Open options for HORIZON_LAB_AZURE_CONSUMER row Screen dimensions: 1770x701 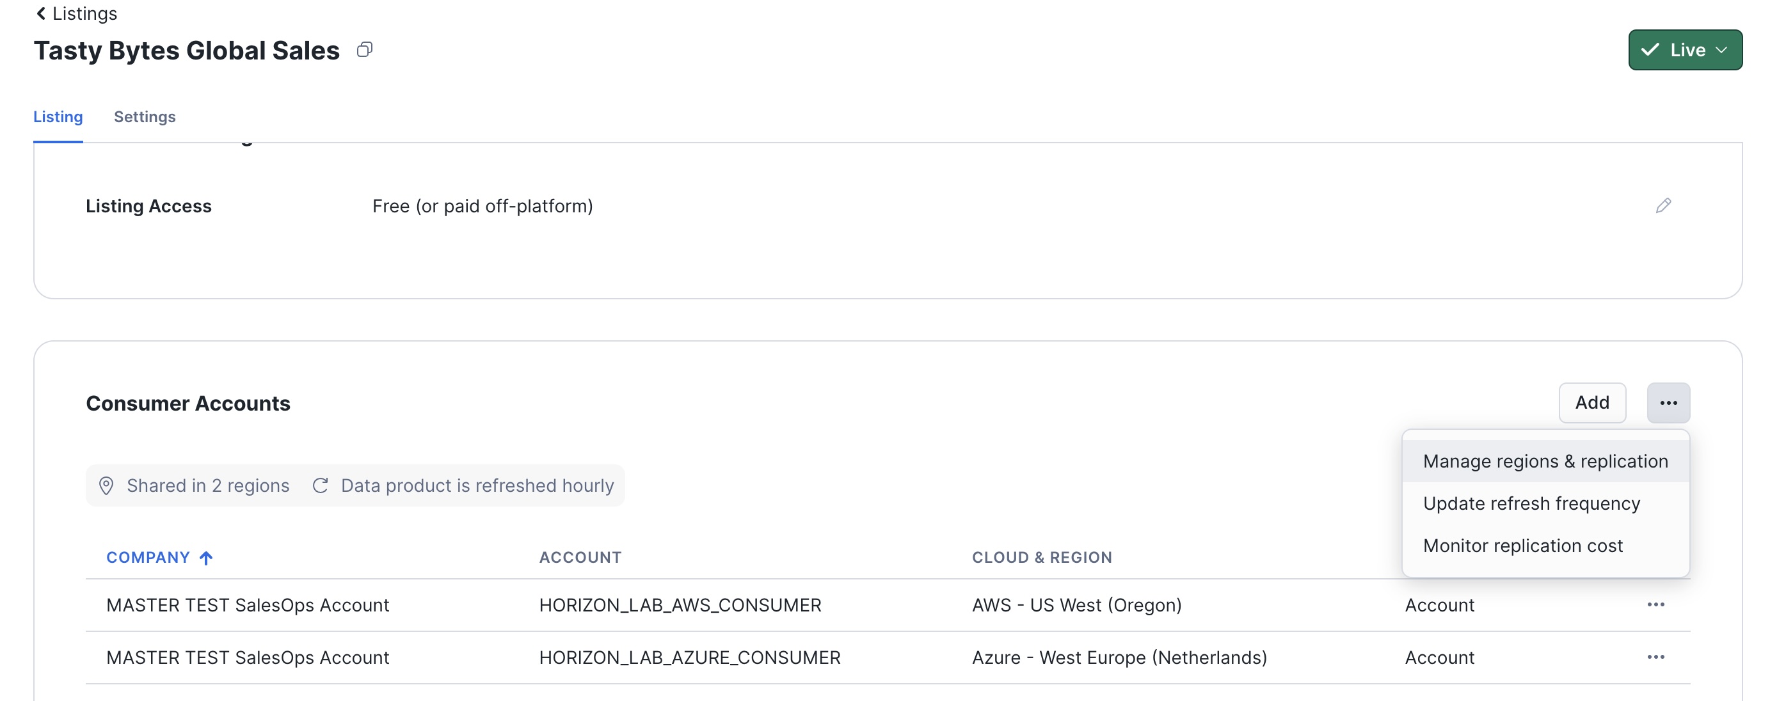coord(1655,657)
